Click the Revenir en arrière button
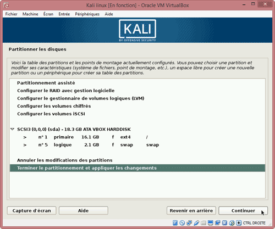Image resolution: width=275 pixels, height=229 pixels. tap(191, 211)
